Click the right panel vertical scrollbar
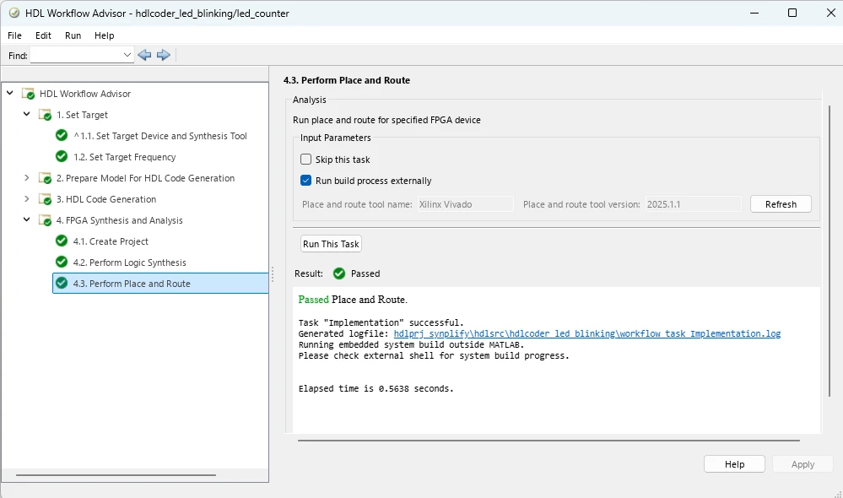Image resolution: width=843 pixels, height=498 pixels. (x=829, y=252)
